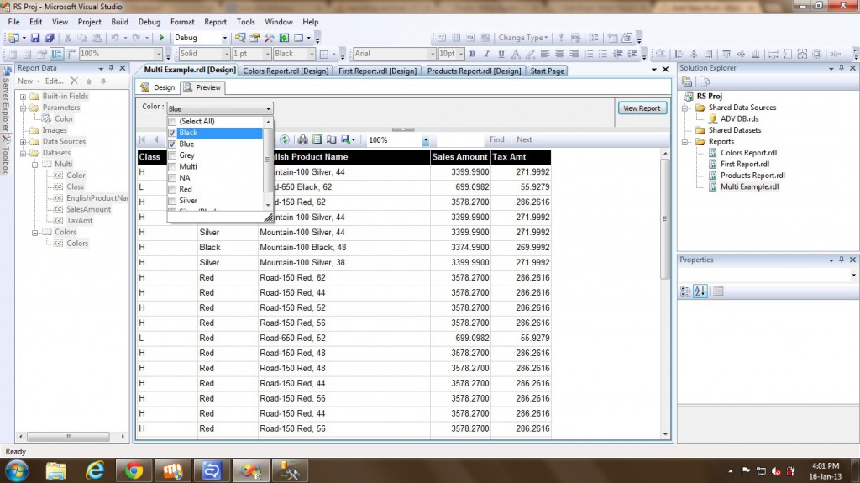
Task: Launch Google Chrome from the taskbar
Action: tap(133, 469)
